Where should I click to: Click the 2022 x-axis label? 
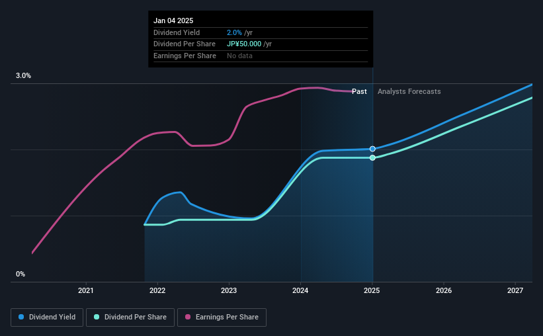[157, 290]
